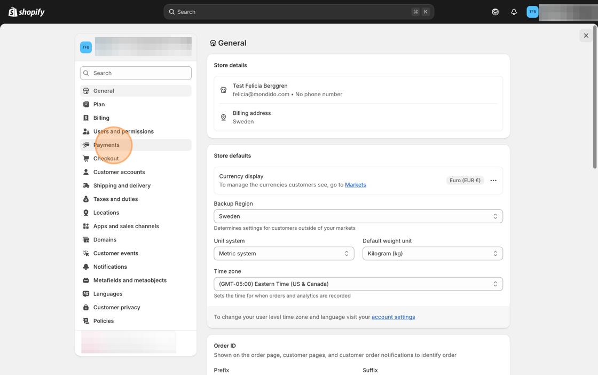The height and width of the screenshot is (375, 598).
Task: Open the Time zone dropdown
Action: (x=358, y=284)
